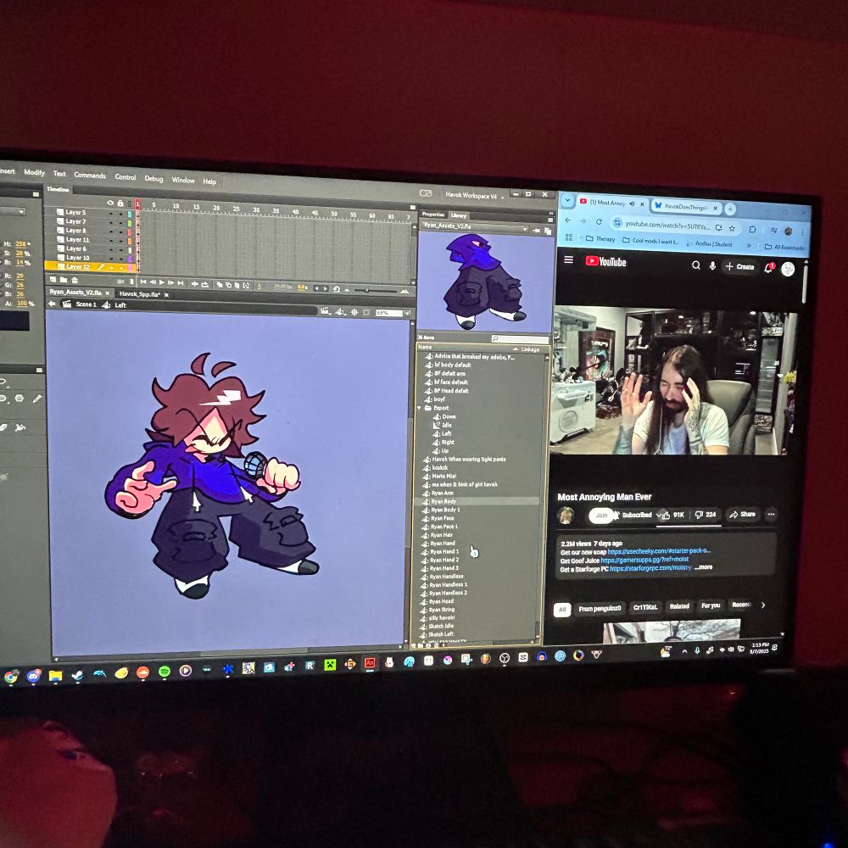
Task: Toggle outline color box for Layer 10
Action: tap(129, 259)
